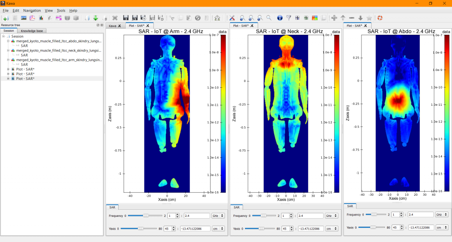Click the first floppy disk save icon

[x=126, y=18]
